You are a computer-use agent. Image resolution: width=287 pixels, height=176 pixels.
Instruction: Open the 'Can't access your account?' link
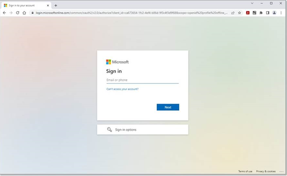pos(122,89)
